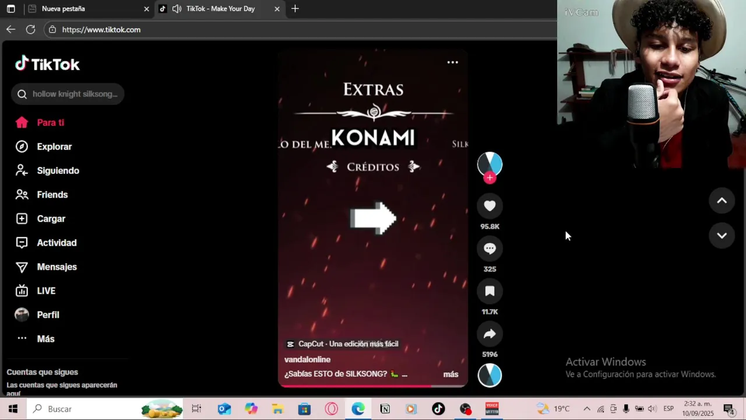The image size is (746, 420).
Task: Open the Explorar page
Action: 54,146
